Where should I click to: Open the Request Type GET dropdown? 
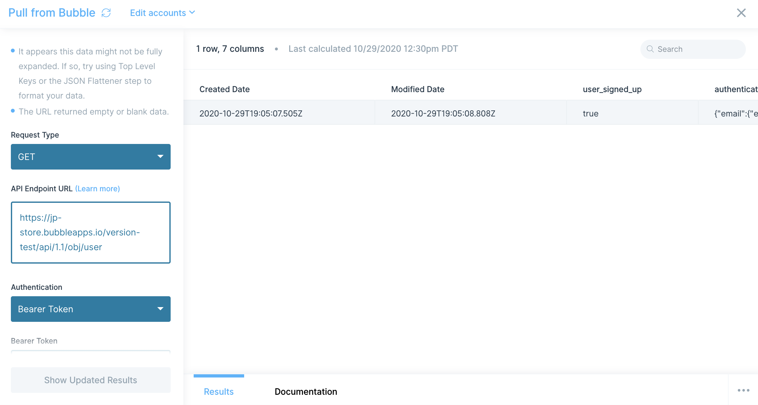pos(91,157)
